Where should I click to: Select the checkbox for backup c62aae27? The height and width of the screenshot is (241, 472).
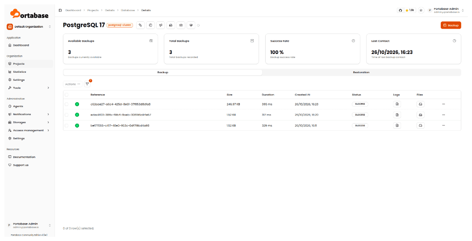[x=67, y=104]
